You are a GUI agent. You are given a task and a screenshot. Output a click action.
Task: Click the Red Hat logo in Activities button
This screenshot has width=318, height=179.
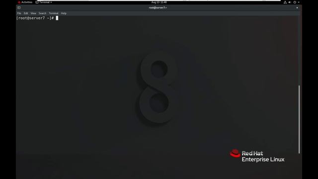coord(19,2)
